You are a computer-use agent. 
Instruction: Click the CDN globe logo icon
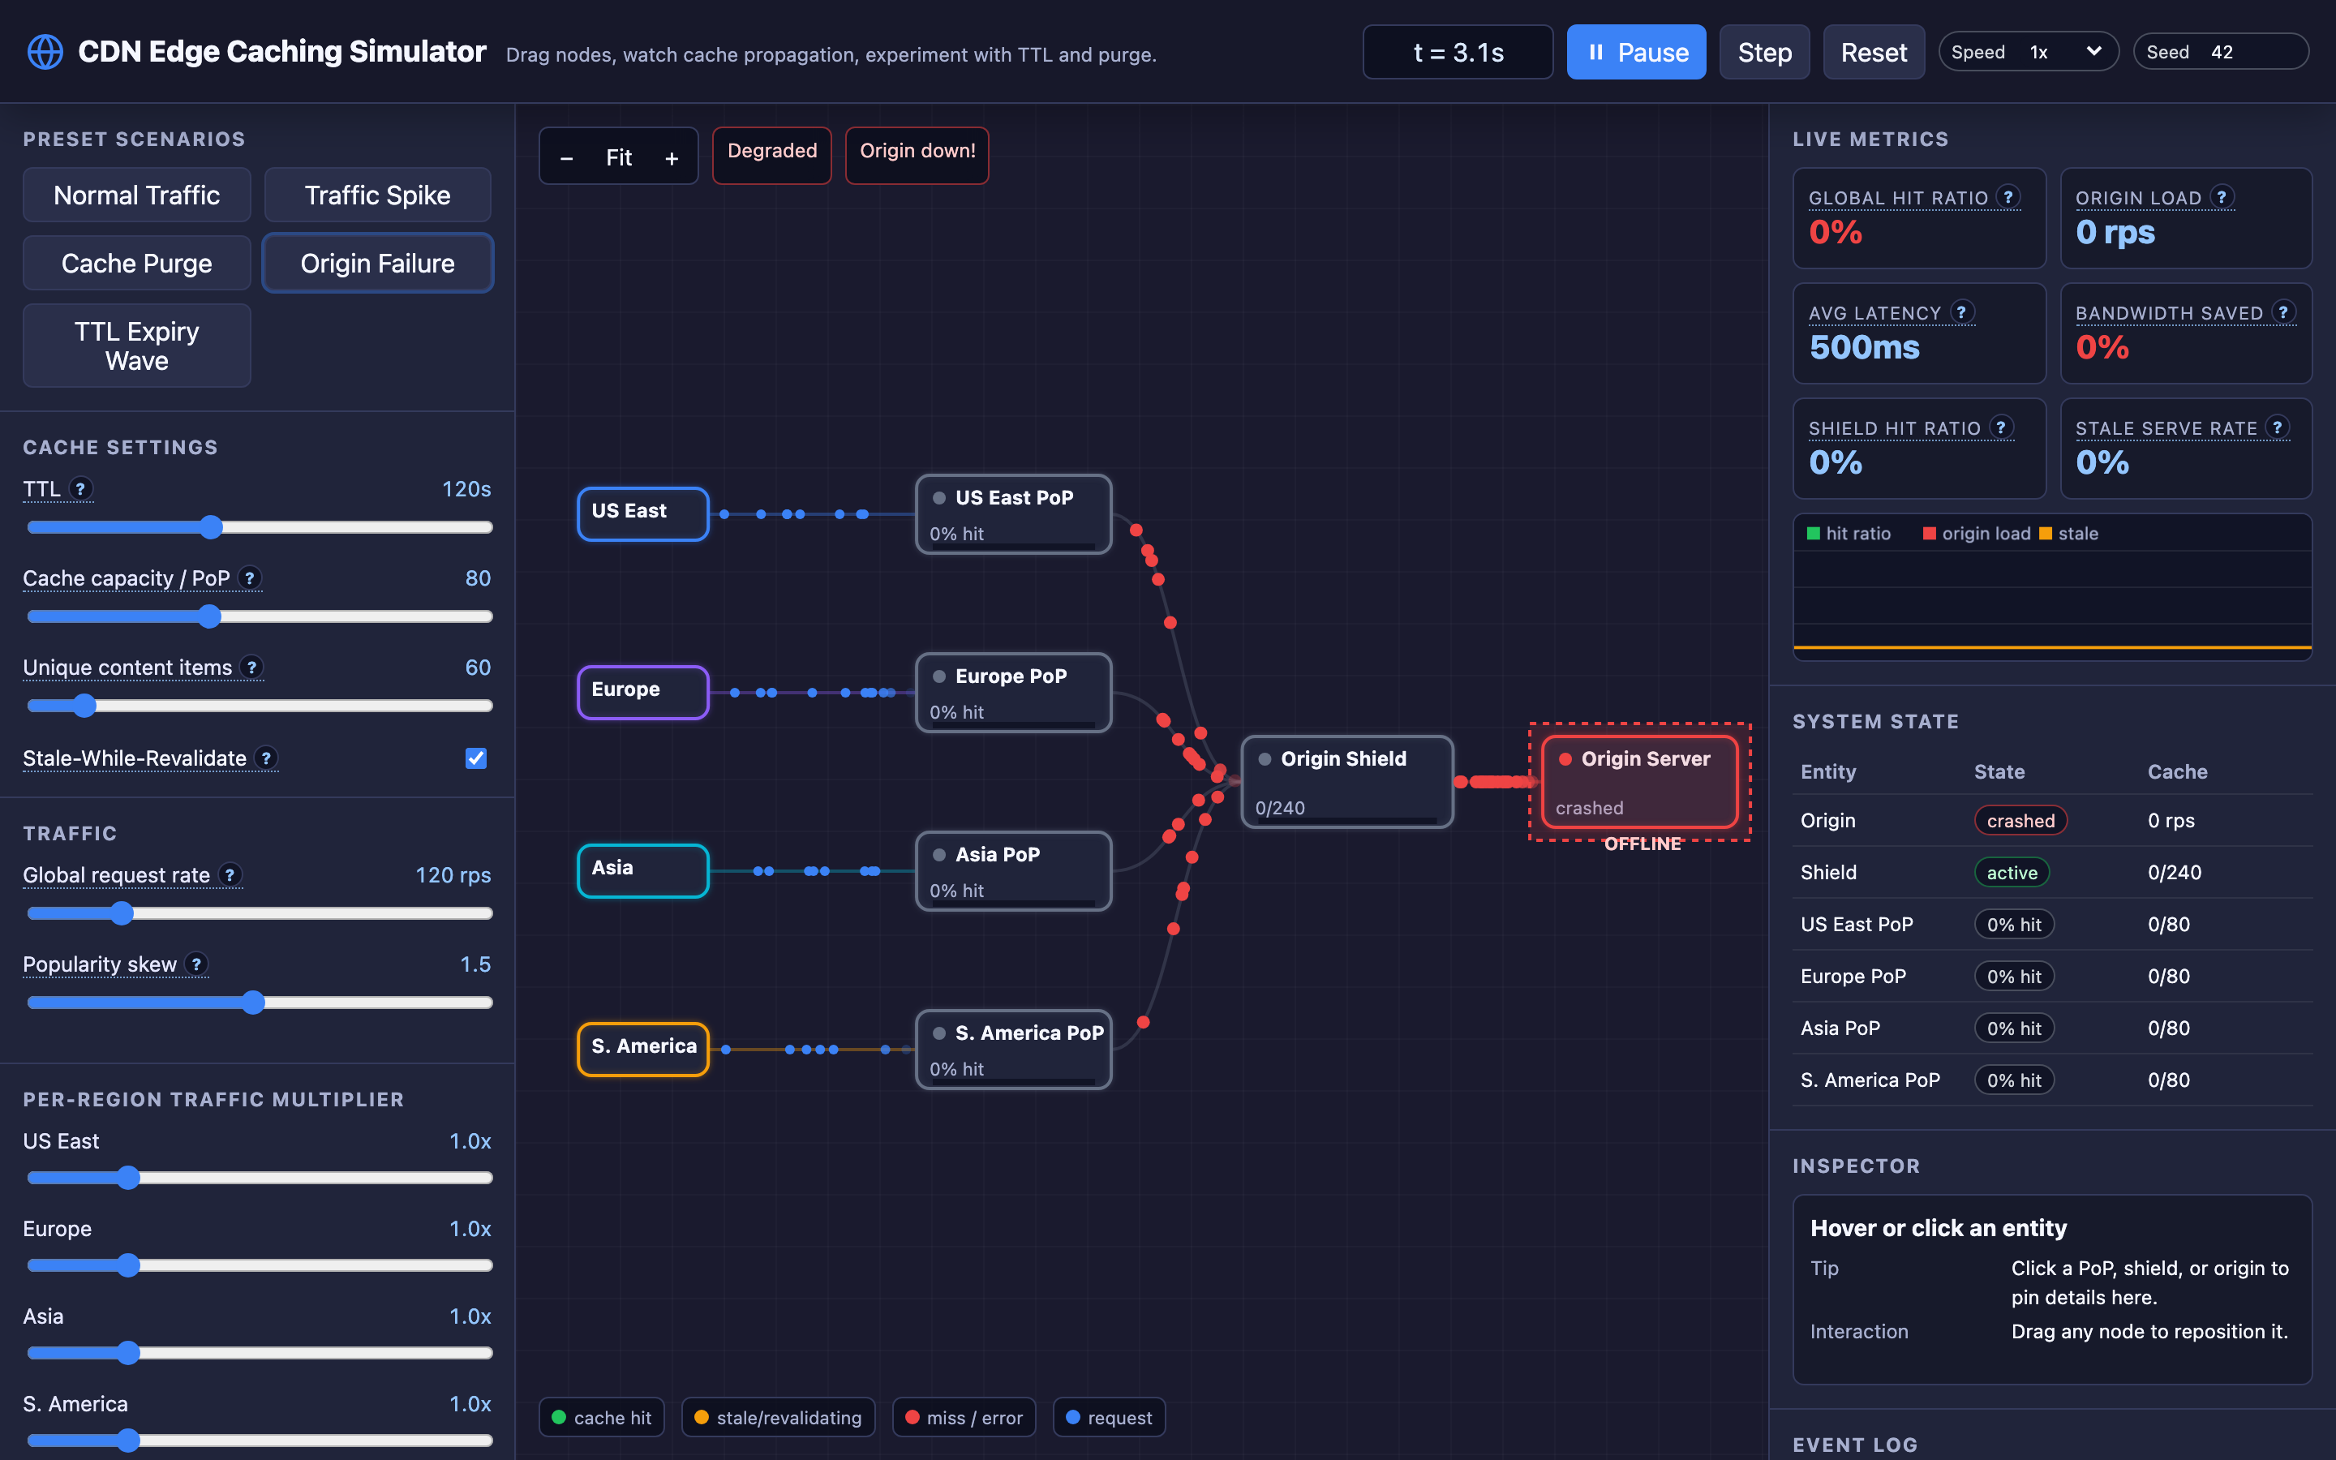[x=45, y=52]
